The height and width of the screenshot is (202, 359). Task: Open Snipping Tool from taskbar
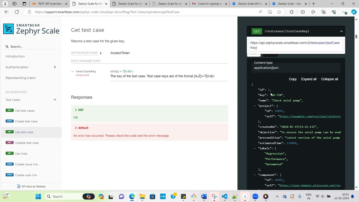click(214, 196)
